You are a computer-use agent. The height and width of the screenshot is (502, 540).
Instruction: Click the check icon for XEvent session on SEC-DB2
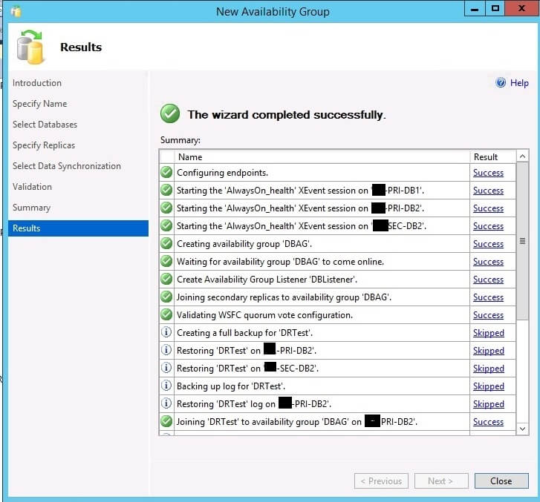[x=166, y=225]
